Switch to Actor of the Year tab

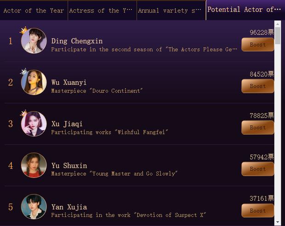[34, 11]
